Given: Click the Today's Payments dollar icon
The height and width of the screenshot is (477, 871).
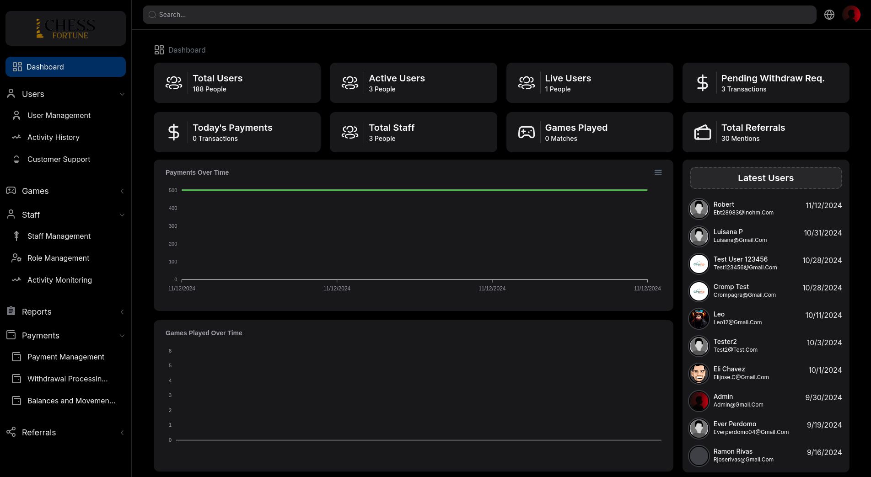Looking at the screenshot, I should click(174, 132).
